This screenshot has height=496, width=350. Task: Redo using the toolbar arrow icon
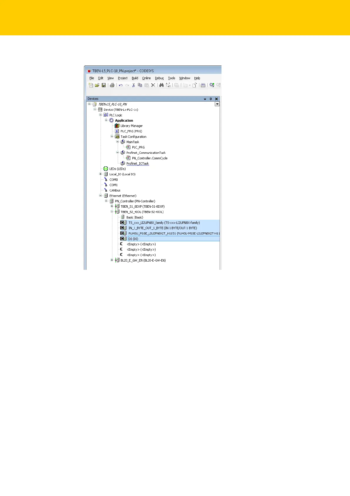pos(127,85)
